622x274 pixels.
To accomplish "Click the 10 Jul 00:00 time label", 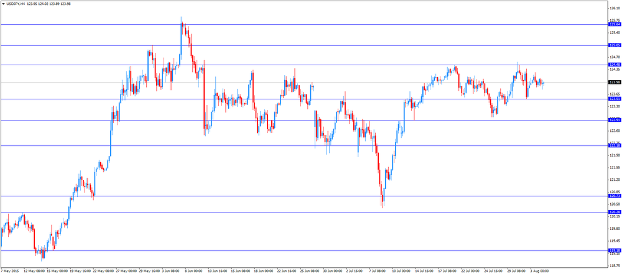I will (401, 272).
